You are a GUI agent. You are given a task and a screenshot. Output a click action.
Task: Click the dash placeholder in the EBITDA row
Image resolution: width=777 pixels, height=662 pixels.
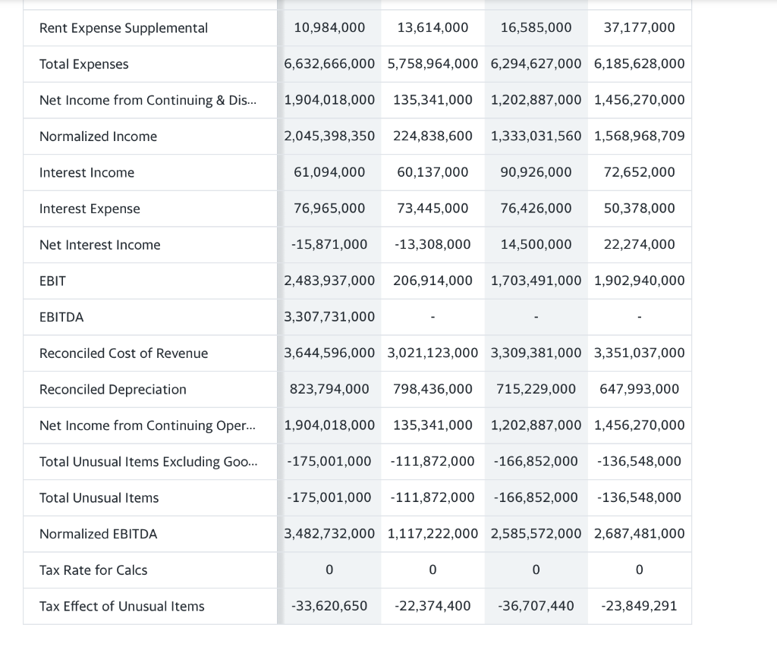433,317
